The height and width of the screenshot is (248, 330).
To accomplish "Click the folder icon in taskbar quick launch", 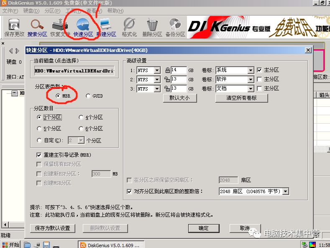I will click(x=27, y=245).
